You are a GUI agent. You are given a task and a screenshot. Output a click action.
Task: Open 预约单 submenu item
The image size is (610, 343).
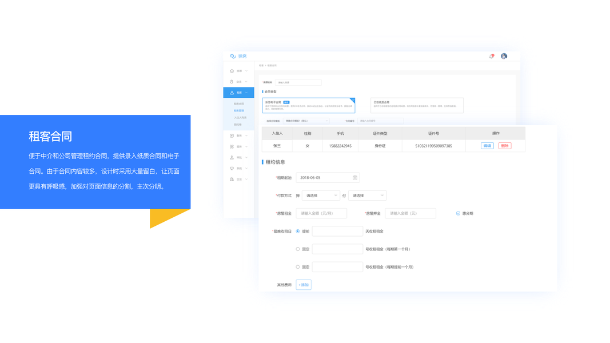[238, 125]
